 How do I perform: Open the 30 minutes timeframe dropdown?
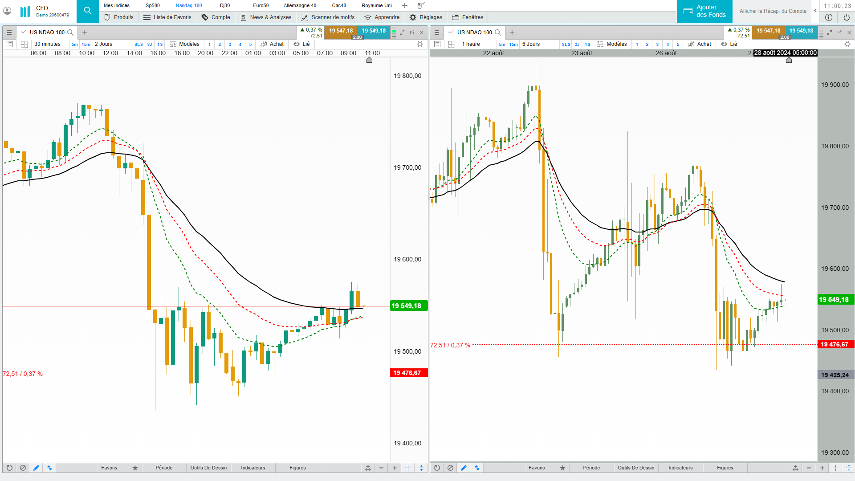point(48,44)
